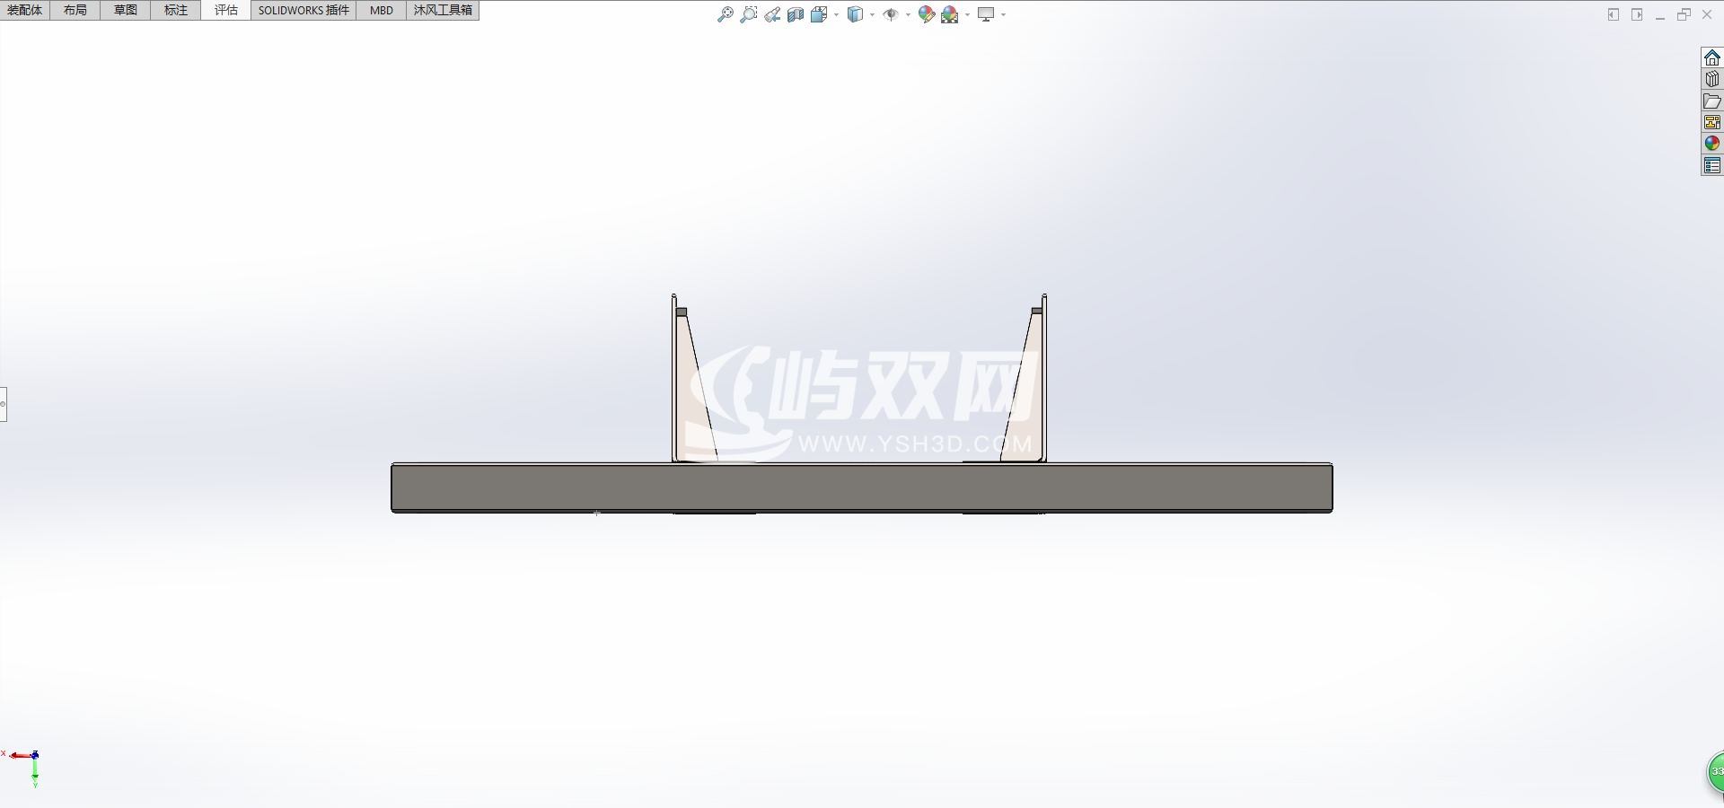
Task: Open the File Explorer folder task pane tab
Action: pyautogui.click(x=1712, y=101)
